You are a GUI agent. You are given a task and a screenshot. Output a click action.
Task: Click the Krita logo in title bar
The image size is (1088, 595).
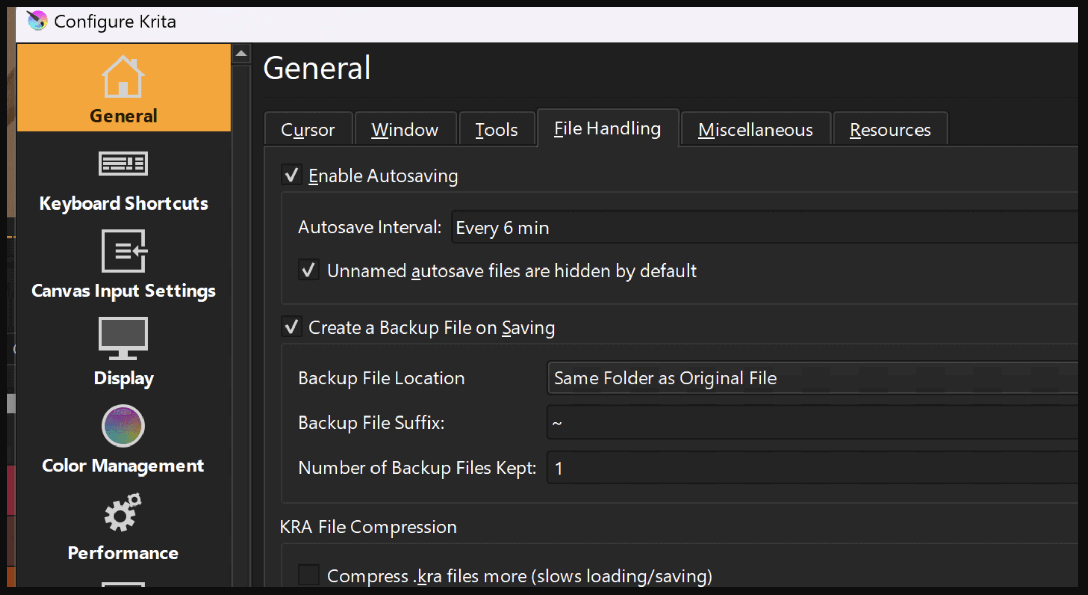36,21
